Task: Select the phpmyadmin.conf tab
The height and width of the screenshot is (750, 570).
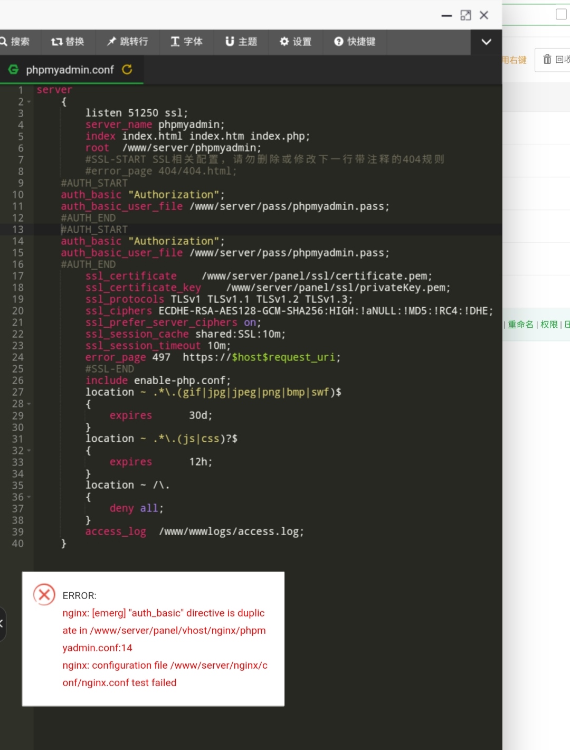Action: tap(71, 70)
